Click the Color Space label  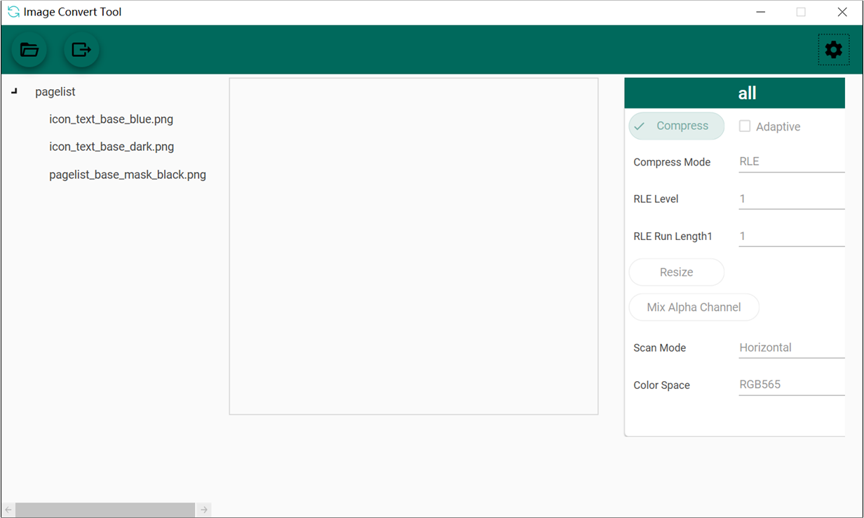point(661,385)
